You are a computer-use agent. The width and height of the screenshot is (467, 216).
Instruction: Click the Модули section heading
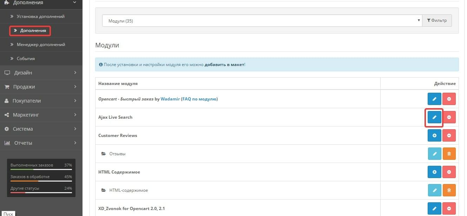(107, 45)
